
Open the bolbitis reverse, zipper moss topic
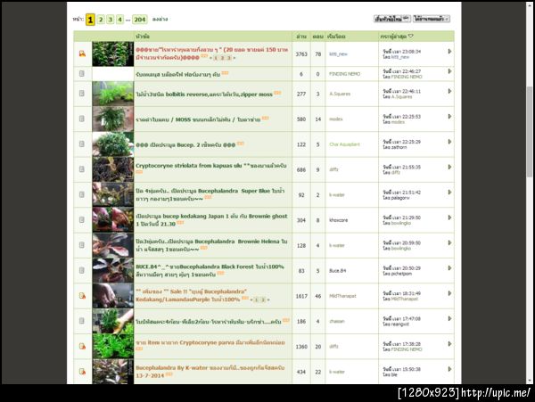pos(204,94)
